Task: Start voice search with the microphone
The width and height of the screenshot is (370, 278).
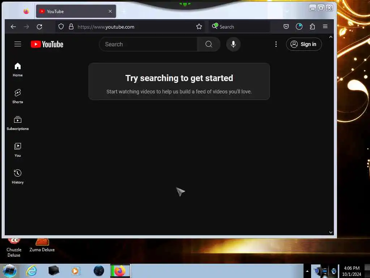Action: 233,44
